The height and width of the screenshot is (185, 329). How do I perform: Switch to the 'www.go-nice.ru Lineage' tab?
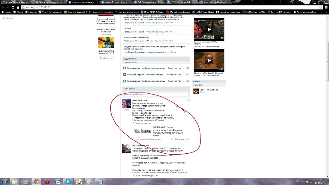[83, 2]
